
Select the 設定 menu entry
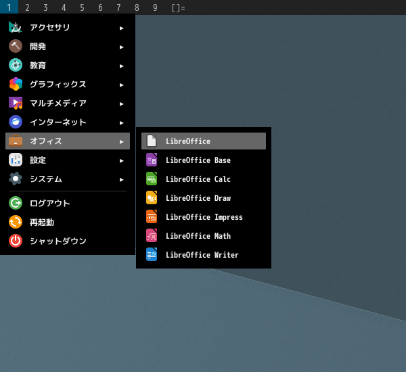tap(68, 160)
